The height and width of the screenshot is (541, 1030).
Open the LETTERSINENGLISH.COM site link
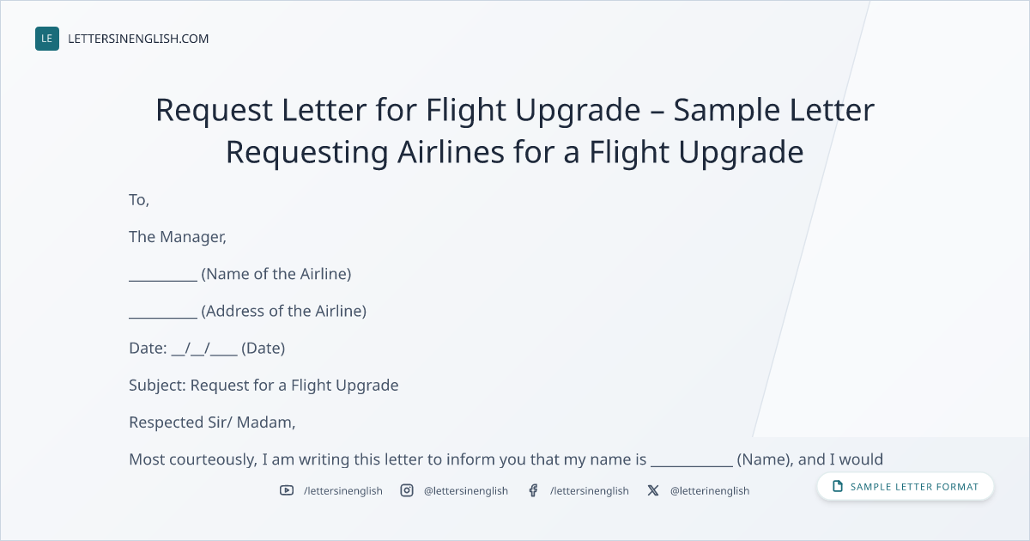pyautogui.click(x=138, y=39)
